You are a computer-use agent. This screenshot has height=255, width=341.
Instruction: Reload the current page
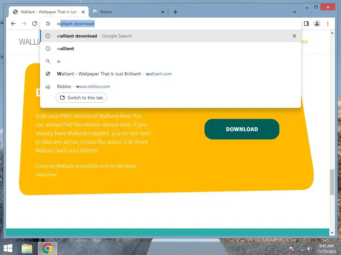tap(35, 24)
